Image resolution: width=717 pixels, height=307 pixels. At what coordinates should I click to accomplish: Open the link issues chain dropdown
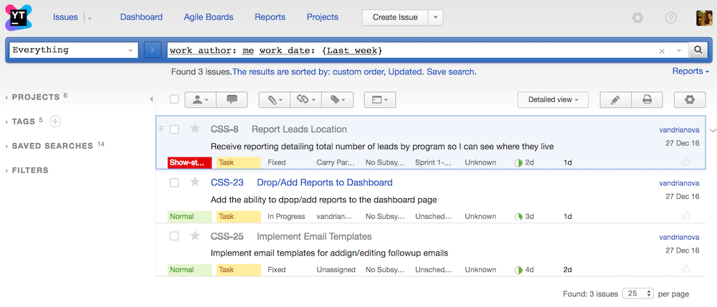[x=305, y=100]
